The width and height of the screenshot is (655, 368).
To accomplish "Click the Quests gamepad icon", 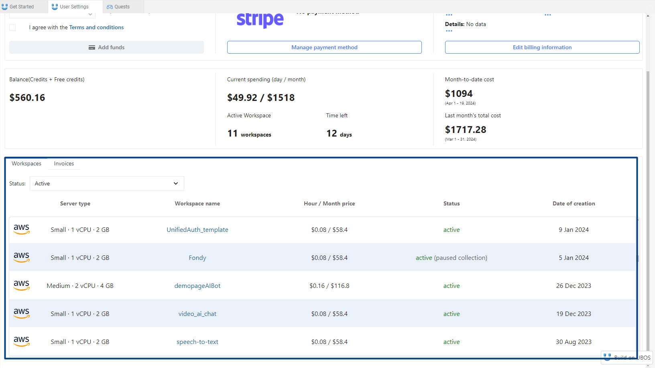I will coord(110,7).
